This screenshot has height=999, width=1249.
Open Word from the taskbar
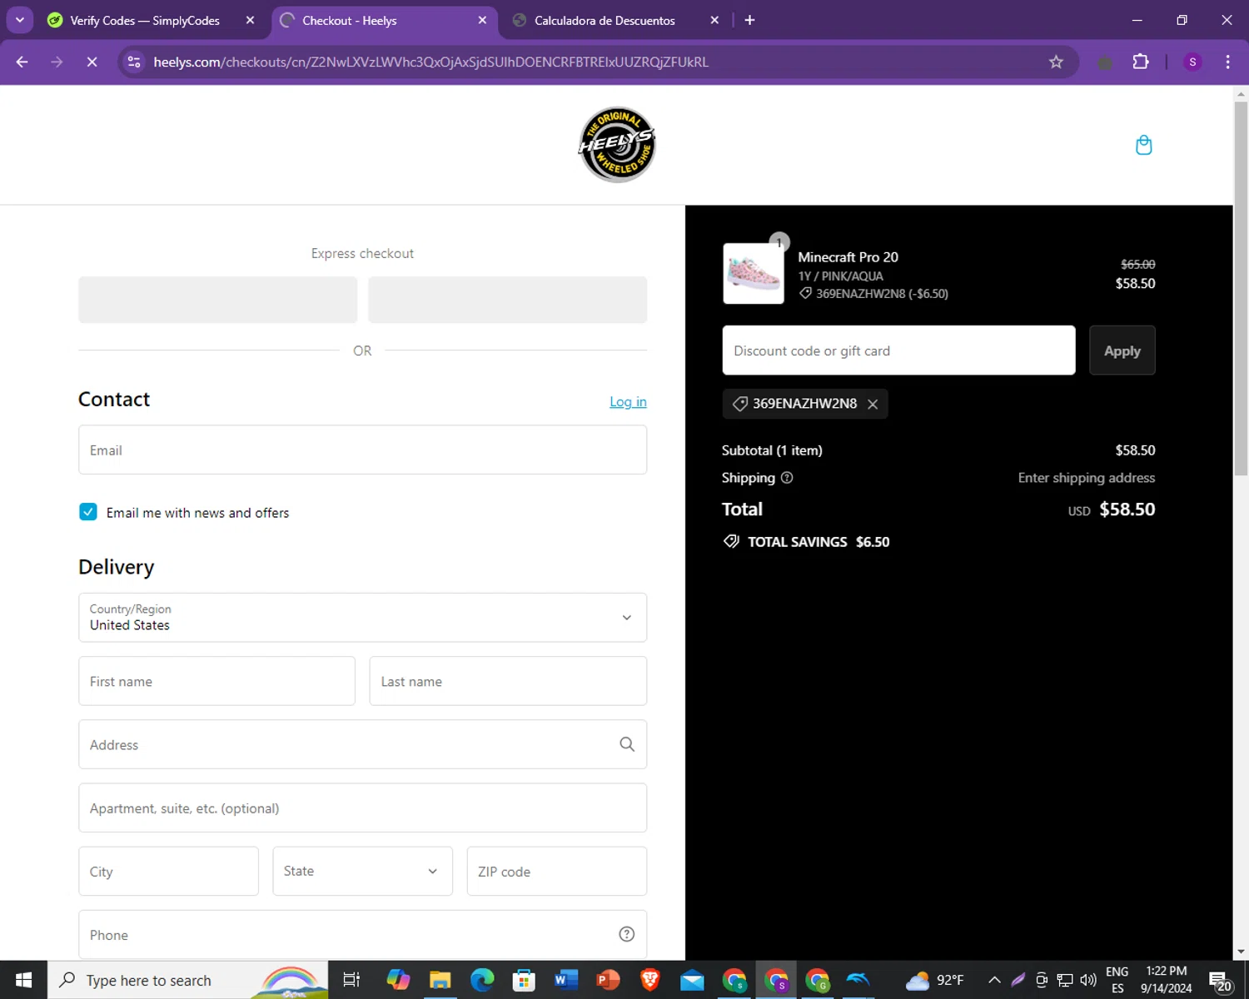(566, 980)
